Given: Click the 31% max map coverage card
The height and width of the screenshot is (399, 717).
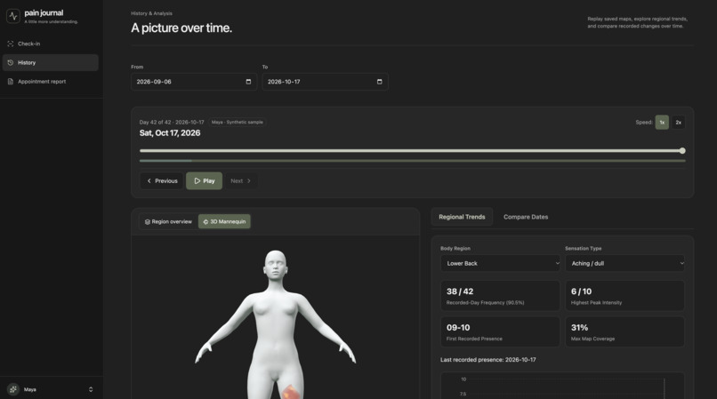Looking at the screenshot, I should click(x=624, y=331).
